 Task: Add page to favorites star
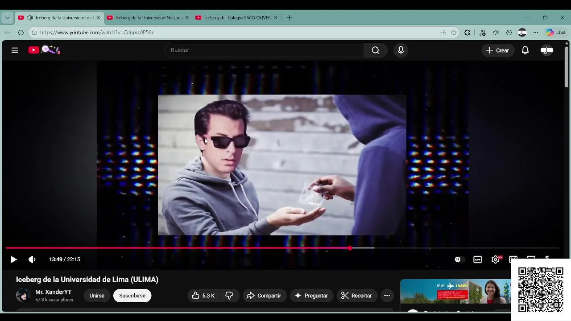pyautogui.click(x=454, y=33)
